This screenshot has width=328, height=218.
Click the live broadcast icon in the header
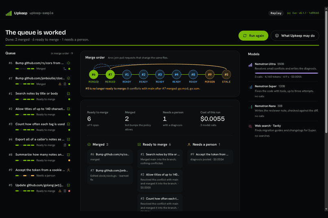coord(289,13)
